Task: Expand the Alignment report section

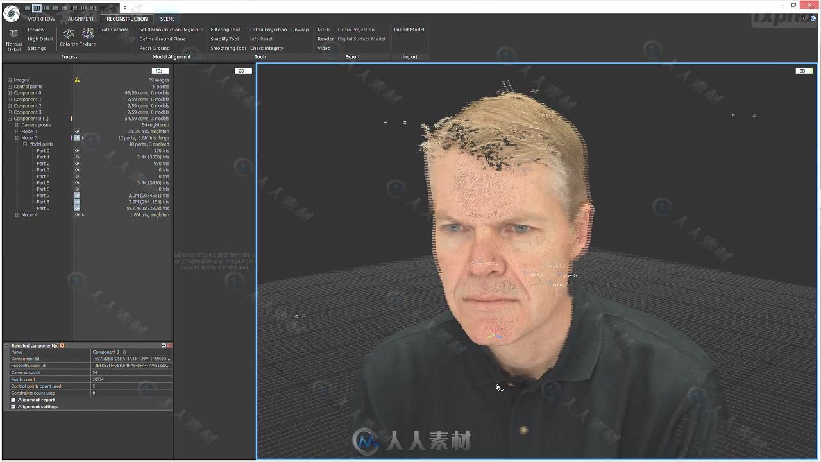Action: [13, 400]
